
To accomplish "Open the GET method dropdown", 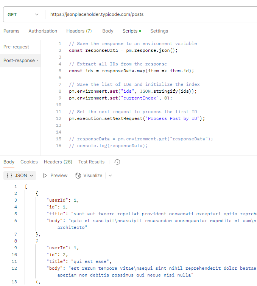I will tap(23, 15).
